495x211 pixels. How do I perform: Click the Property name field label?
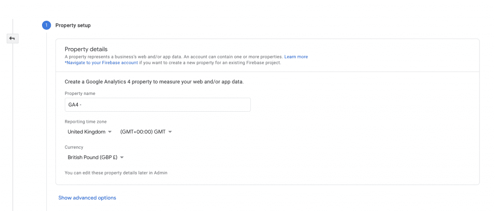click(80, 93)
